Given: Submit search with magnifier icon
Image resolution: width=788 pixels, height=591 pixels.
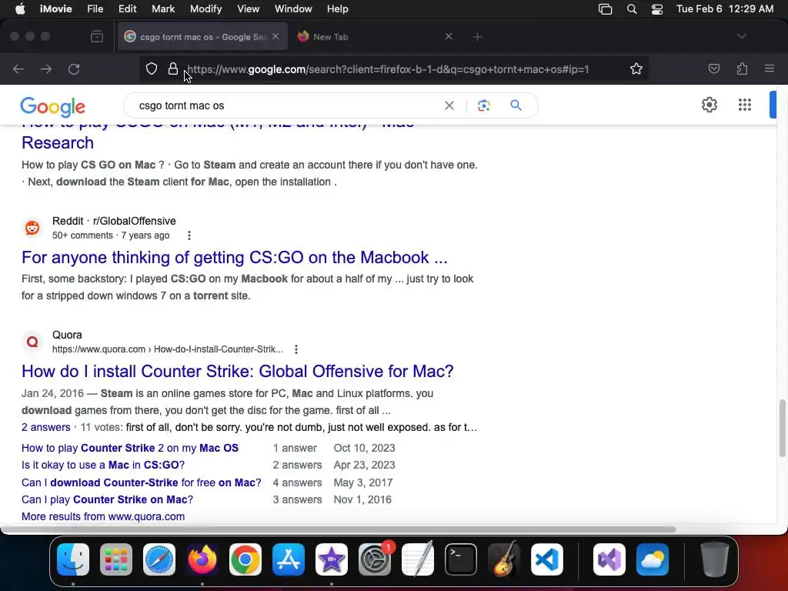Looking at the screenshot, I should 516,105.
